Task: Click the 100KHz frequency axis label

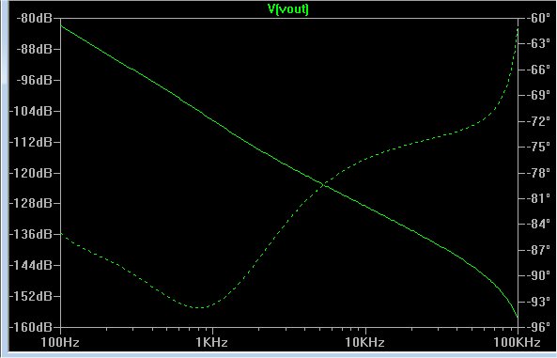Action: (x=517, y=342)
